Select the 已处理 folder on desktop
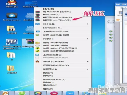This screenshot has width=127, height=95. 12,69
